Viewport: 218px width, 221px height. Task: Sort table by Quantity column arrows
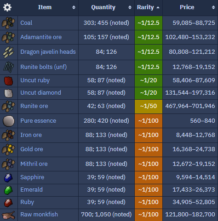point(130,7)
